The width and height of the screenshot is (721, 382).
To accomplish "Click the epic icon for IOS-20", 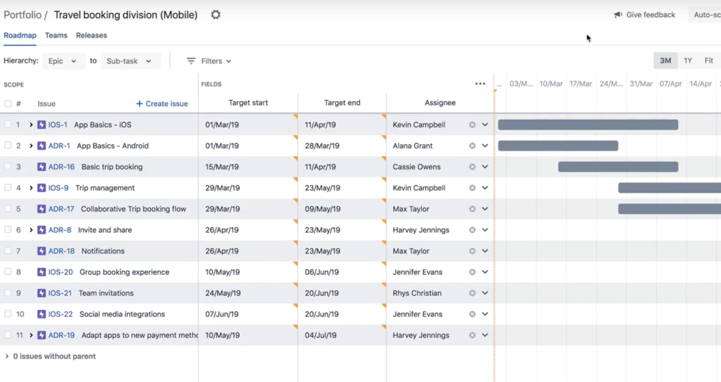I will [x=41, y=272].
